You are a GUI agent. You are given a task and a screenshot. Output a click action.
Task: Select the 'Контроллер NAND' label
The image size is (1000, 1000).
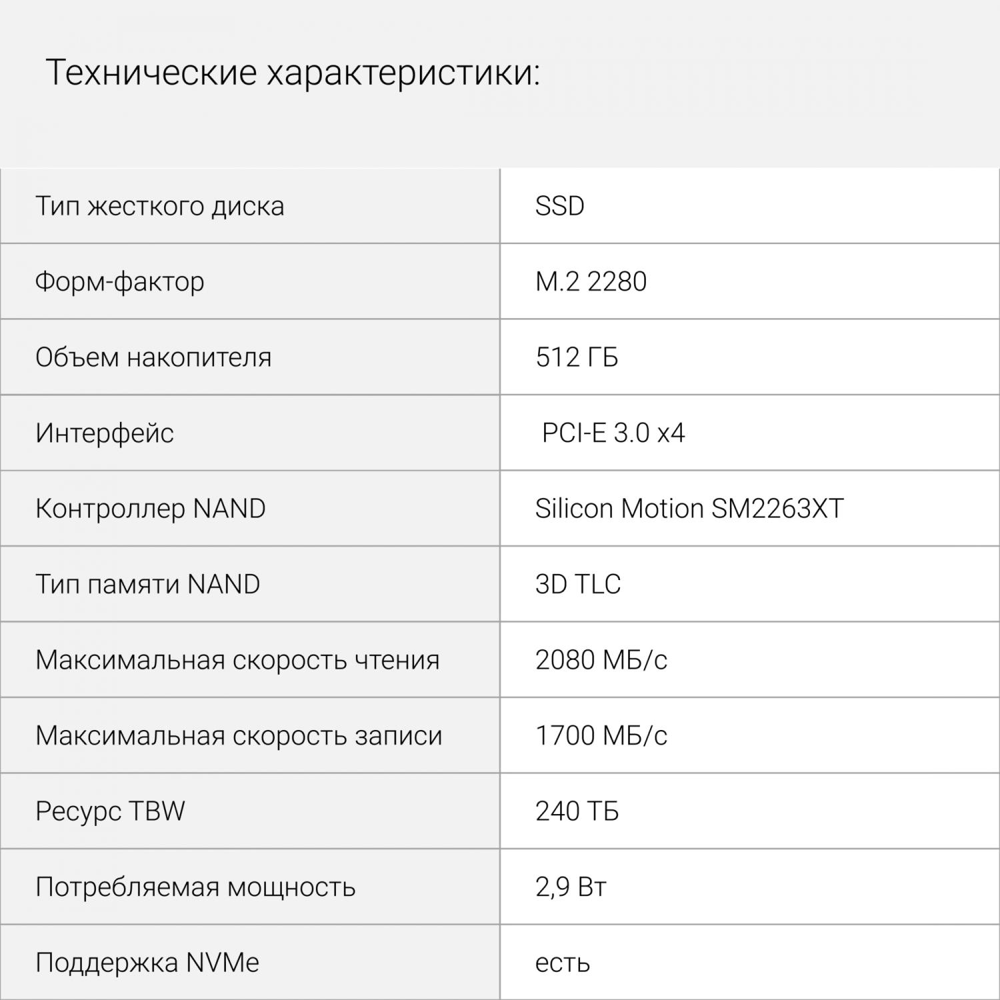151,509
